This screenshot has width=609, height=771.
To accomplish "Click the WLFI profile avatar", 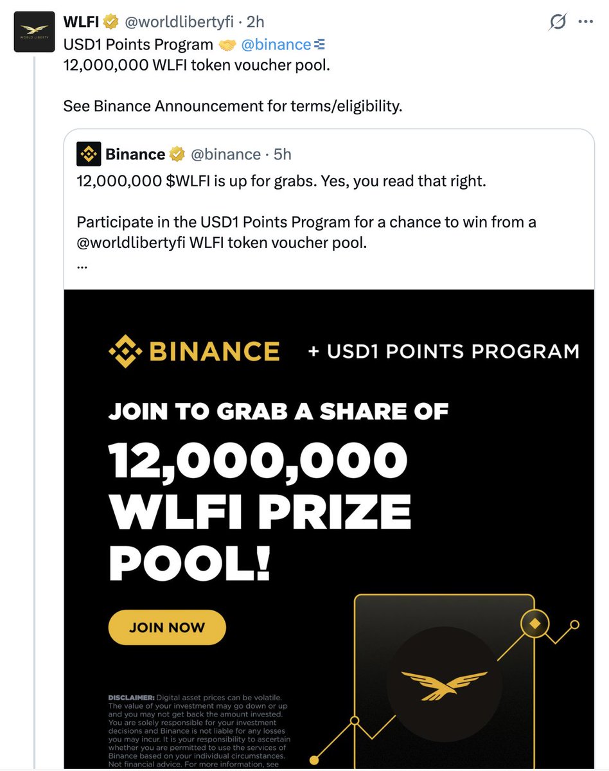I will click(32, 33).
